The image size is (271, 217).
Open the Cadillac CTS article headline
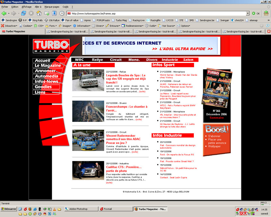pyautogui.click(x=124, y=169)
